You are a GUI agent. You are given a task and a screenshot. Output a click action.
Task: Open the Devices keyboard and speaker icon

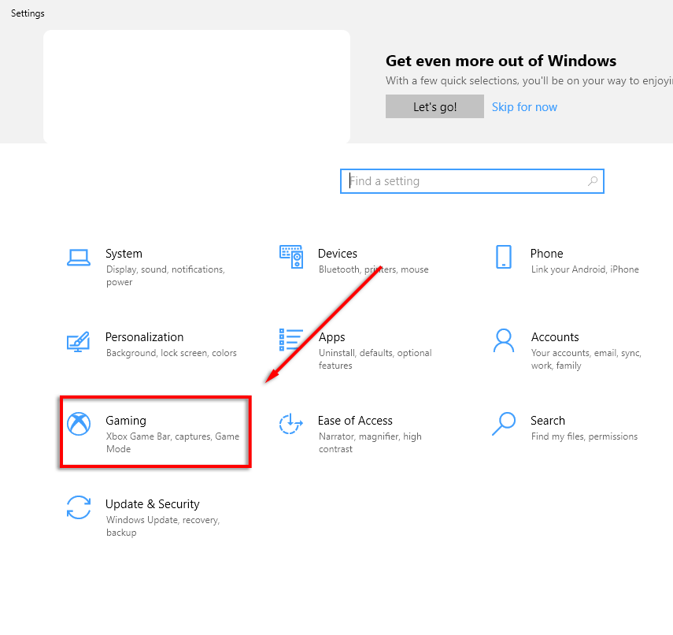pyautogui.click(x=291, y=257)
